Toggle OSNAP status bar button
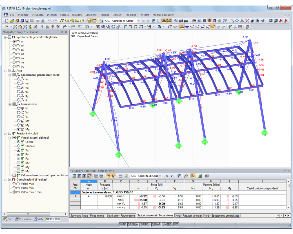 click(156, 224)
